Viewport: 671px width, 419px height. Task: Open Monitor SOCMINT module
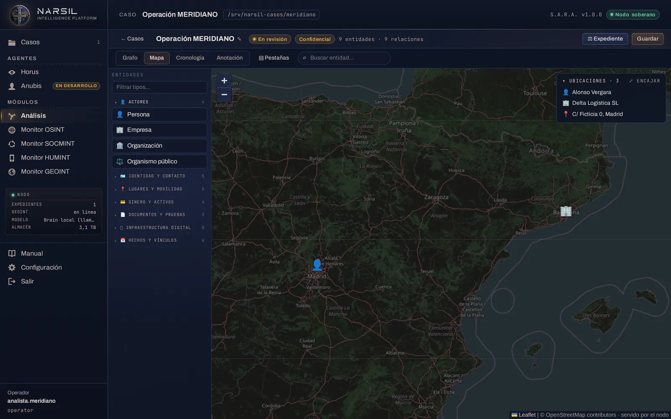(54, 144)
